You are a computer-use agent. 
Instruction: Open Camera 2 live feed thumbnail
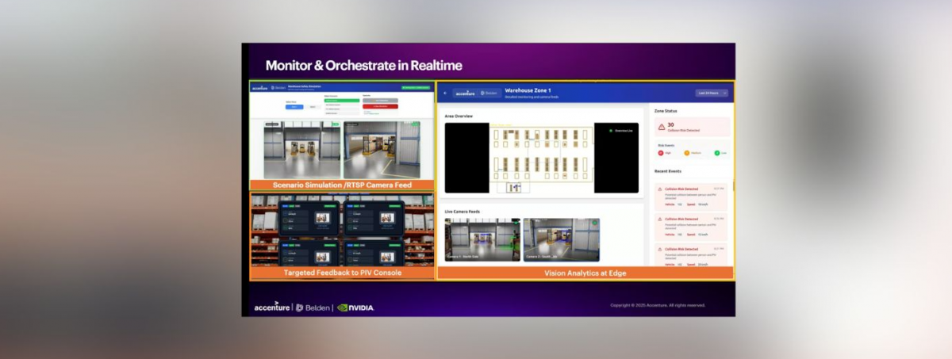pyautogui.click(x=561, y=240)
